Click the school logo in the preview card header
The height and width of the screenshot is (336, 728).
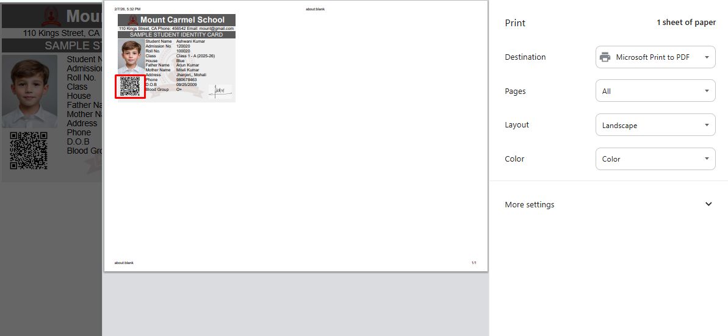coord(132,20)
